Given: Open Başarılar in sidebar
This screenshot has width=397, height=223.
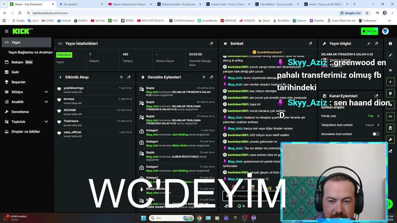Looking at the screenshot, I should coord(26,82).
